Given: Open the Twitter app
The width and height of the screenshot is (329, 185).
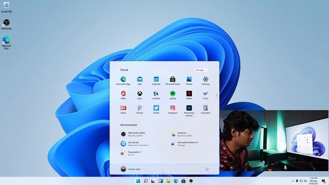Looking at the screenshot, I should [x=156, y=109].
